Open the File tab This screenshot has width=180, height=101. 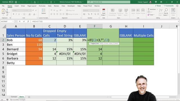coord(3,6)
